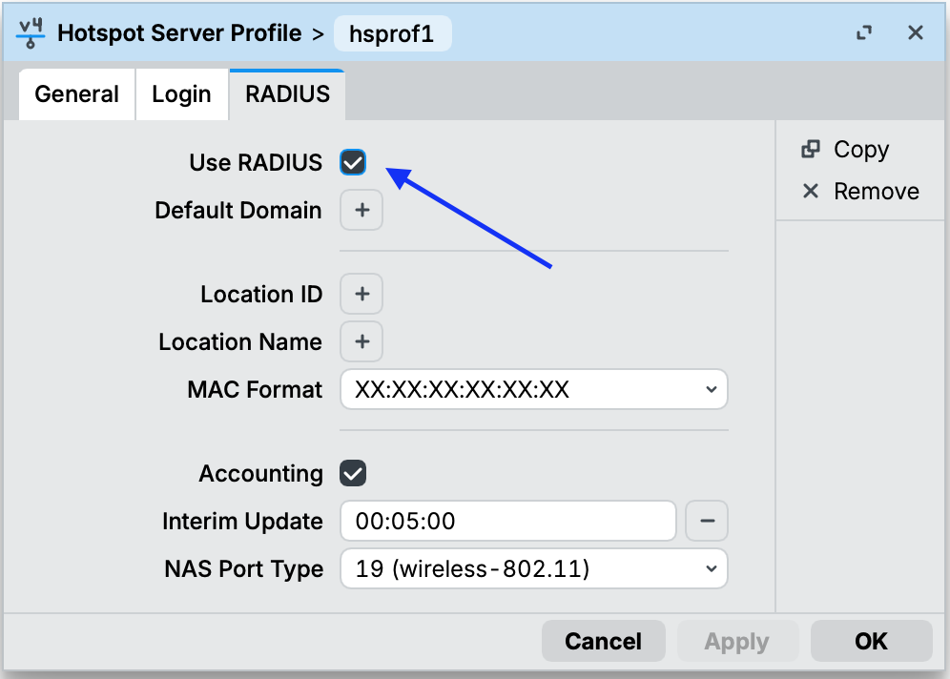
Task: Remove Interim Update with minus button
Action: 707,521
